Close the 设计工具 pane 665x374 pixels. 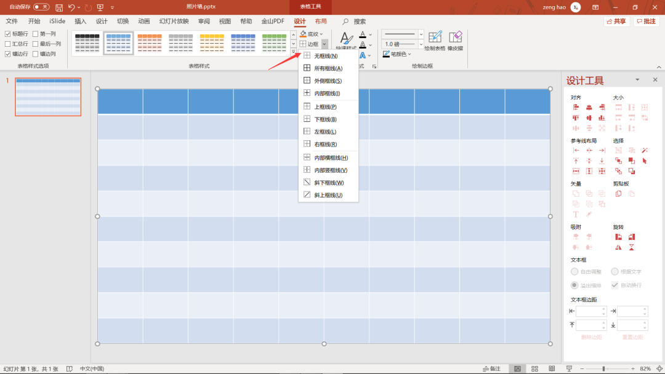(655, 79)
